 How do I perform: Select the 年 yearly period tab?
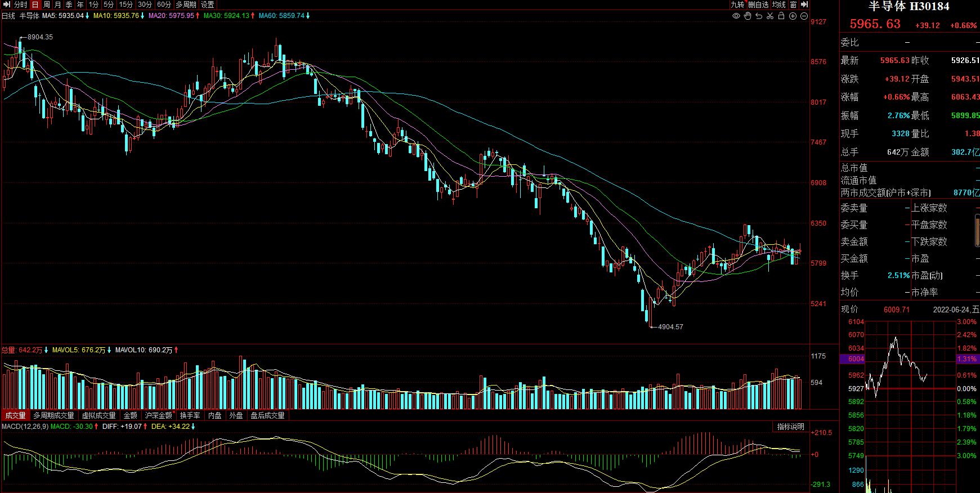(80, 5)
